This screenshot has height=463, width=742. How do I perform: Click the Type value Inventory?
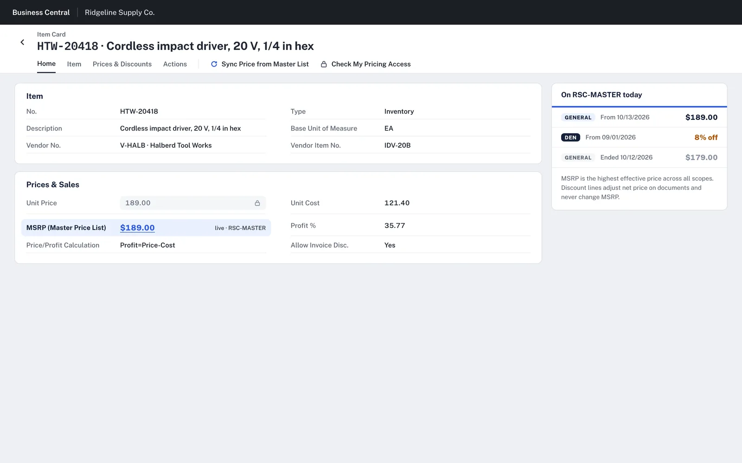click(399, 112)
